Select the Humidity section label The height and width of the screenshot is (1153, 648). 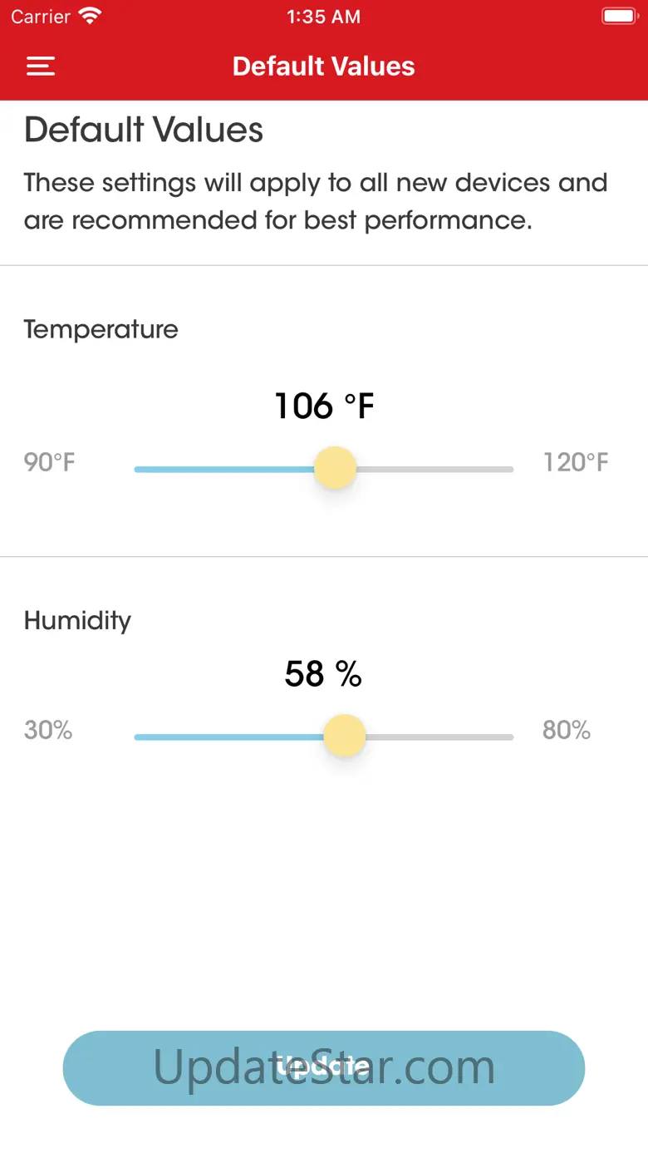tap(77, 620)
